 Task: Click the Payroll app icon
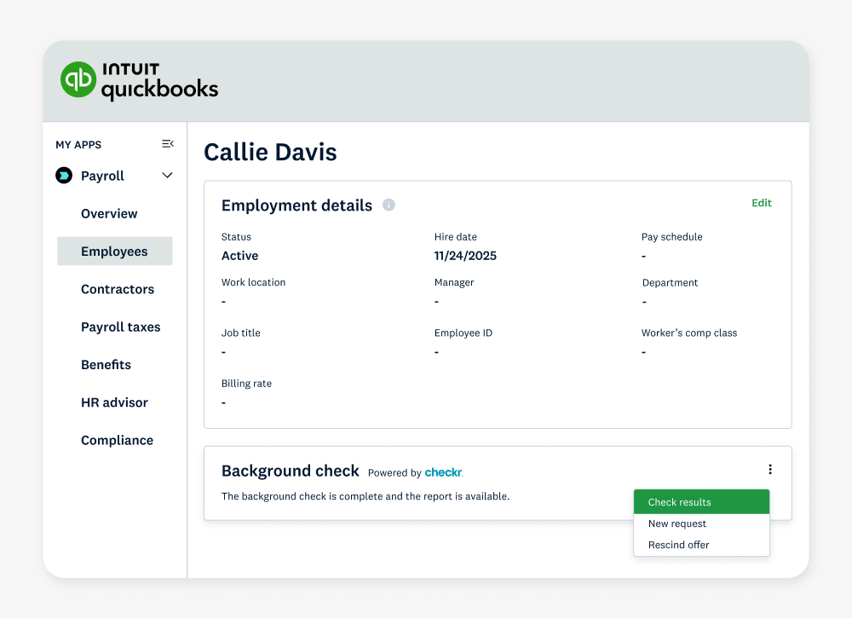click(x=64, y=176)
